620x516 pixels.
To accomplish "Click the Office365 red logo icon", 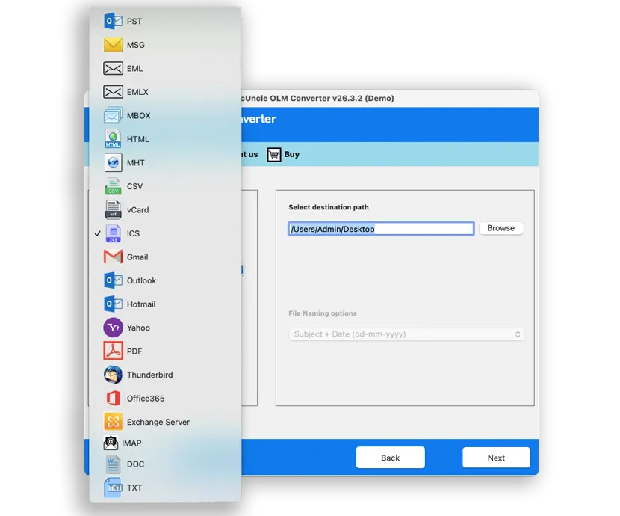I will tap(113, 398).
